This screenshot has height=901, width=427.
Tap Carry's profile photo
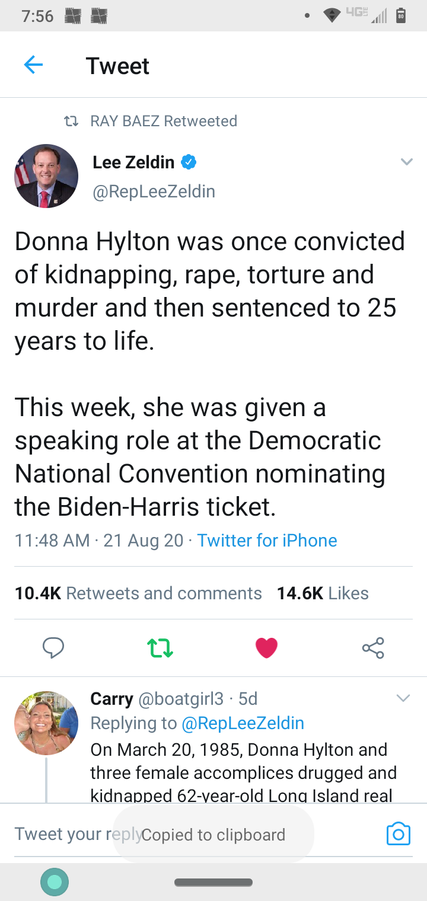[x=46, y=723]
